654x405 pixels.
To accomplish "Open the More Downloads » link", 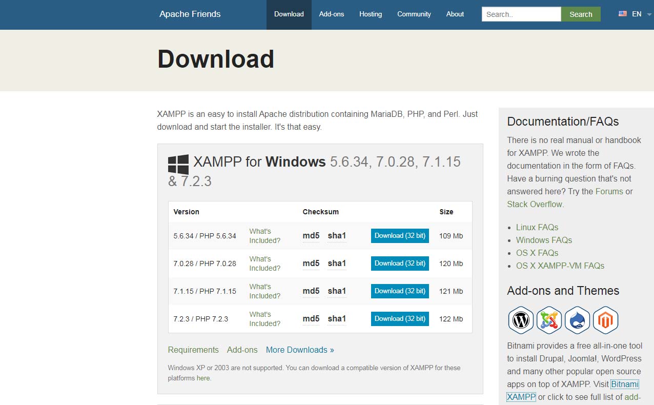I will point(300,350).
